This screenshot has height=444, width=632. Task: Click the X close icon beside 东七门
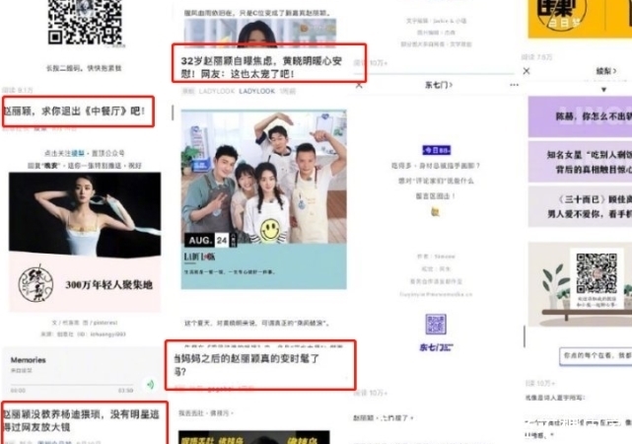point(359,85)
